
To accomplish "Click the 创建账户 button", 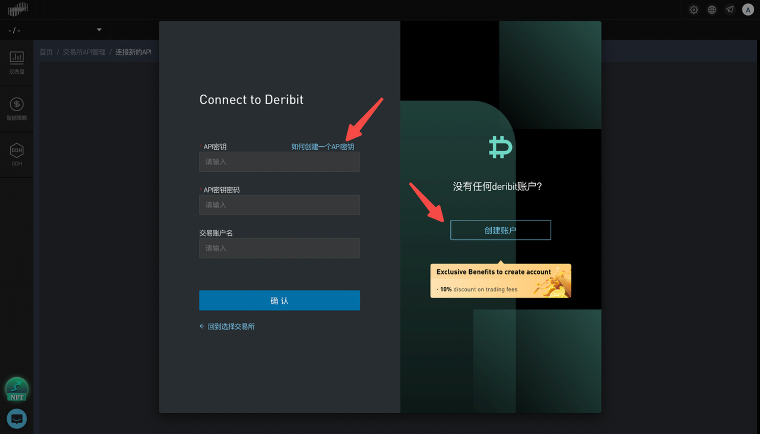I will coord(500,230).
